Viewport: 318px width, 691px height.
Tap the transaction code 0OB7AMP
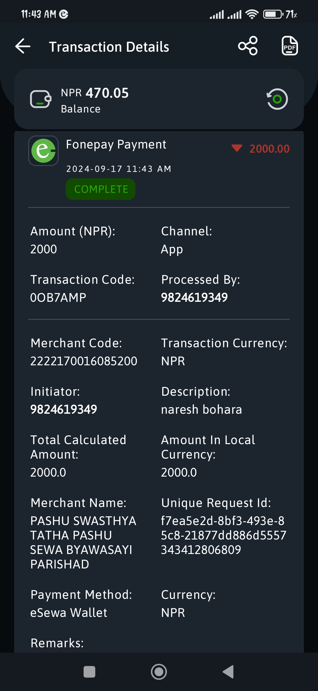pyautogui.click(x=58, y=297)
